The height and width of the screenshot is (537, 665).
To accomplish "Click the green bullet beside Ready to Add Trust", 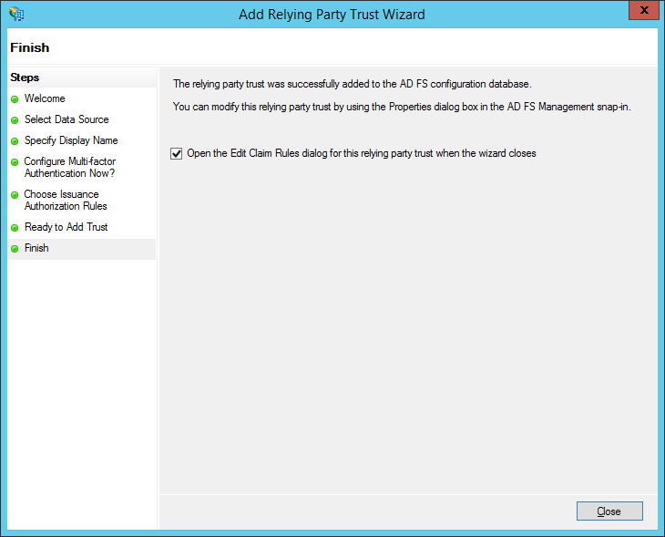I will coord(15,228).
